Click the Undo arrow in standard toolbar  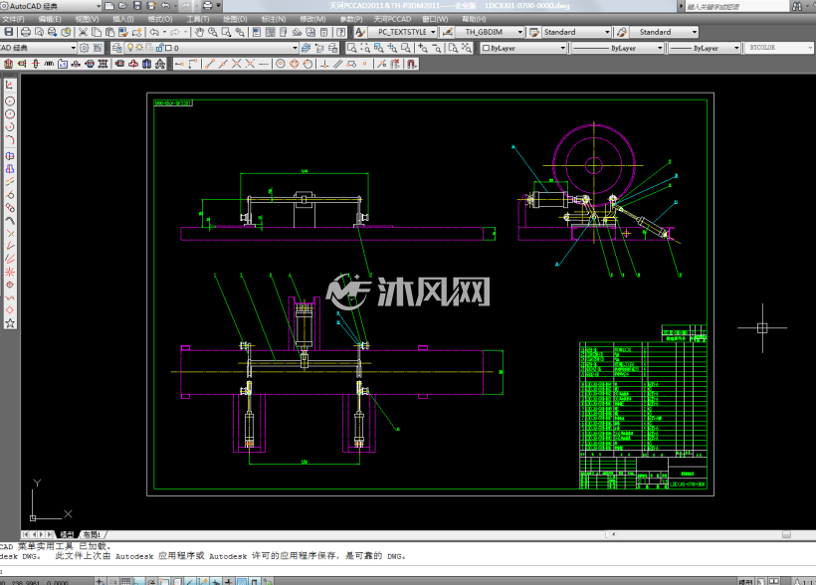pos(154,32)
